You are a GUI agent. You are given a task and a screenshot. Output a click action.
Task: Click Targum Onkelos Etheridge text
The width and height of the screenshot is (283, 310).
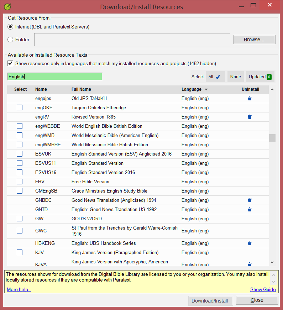[x=99, y=107]
